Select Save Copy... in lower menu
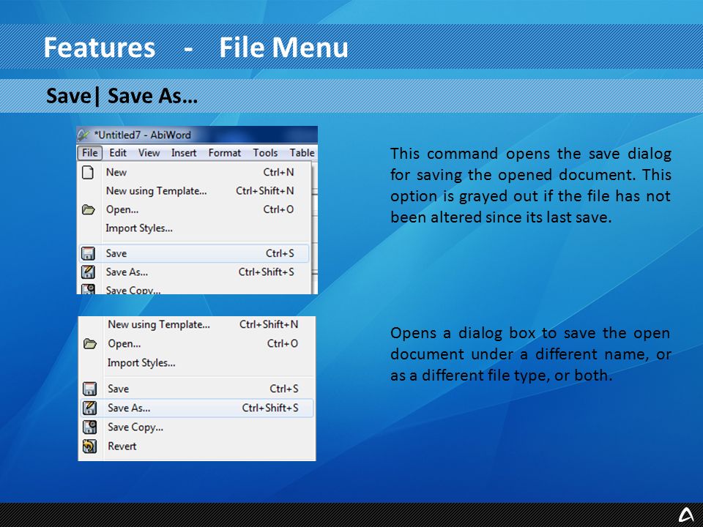The image size is (703, 527). (x=197, y=427)
